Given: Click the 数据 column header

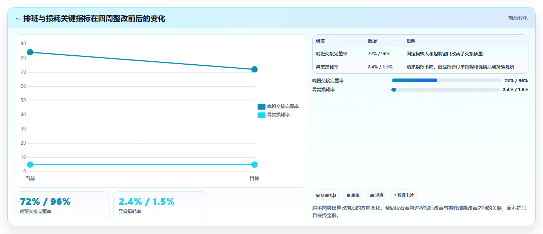Looking at the screenshot, I should coord(372,41).
